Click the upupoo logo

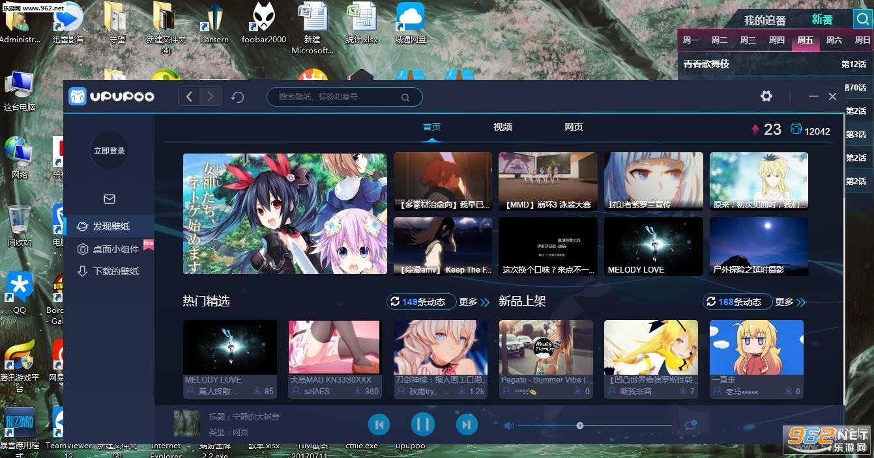[111, 96]
